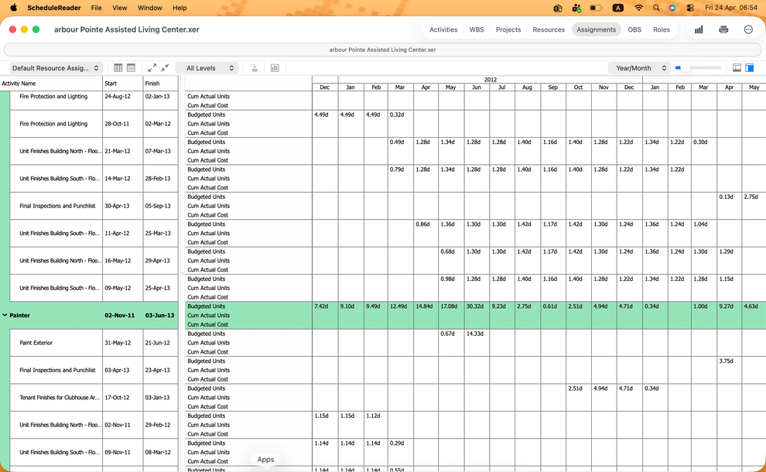Switch to the Resources tab
Screen dimensions: 766x472
pyautogui.click(x=549, y=30)
